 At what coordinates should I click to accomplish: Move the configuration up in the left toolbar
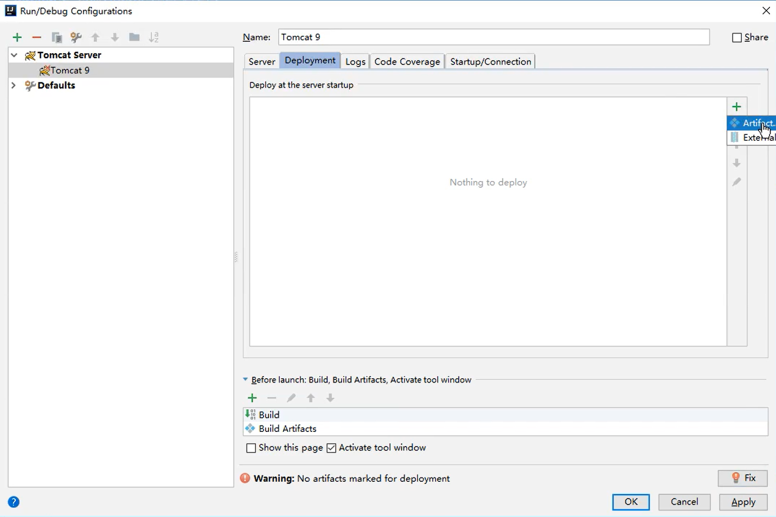pyautogui.click(x=95, y=37)
